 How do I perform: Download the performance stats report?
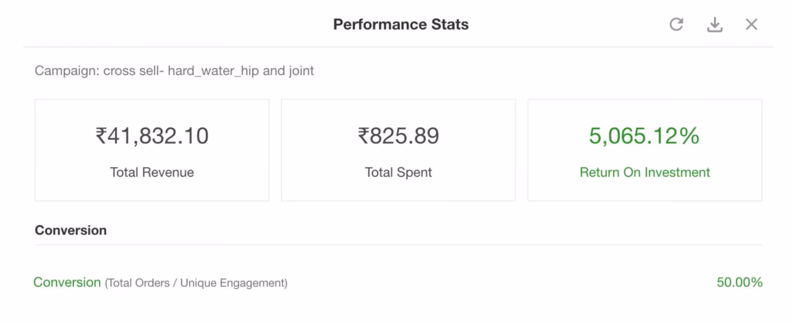click(715, 25)
